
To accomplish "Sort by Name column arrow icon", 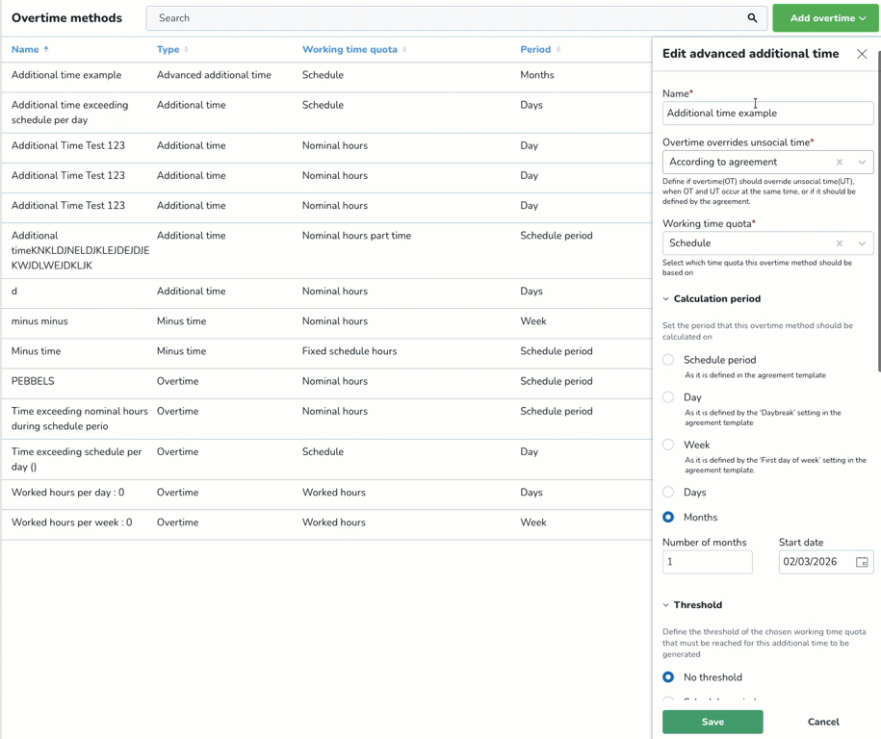I will [x=46, y=49].
